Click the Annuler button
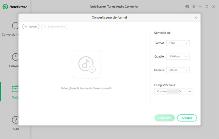The width and height of the screenshot is (219, 139). tap(187, 118)
